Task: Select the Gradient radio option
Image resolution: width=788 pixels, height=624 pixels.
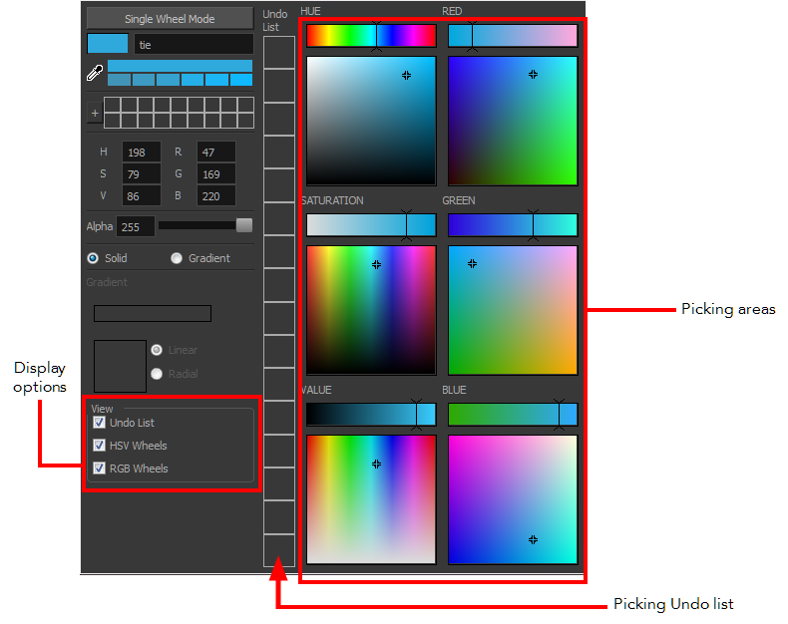Action: (x=177, y=258)
